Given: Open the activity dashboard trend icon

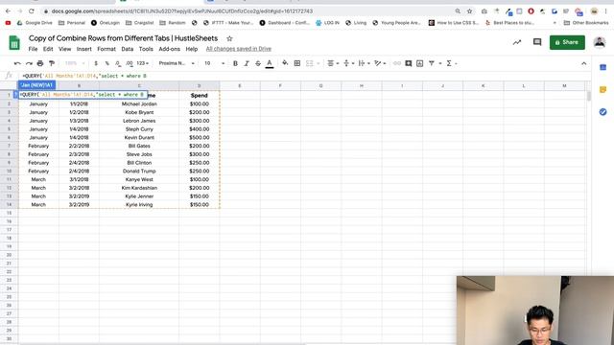Looking at the screenshot, I should pos(517,42).
